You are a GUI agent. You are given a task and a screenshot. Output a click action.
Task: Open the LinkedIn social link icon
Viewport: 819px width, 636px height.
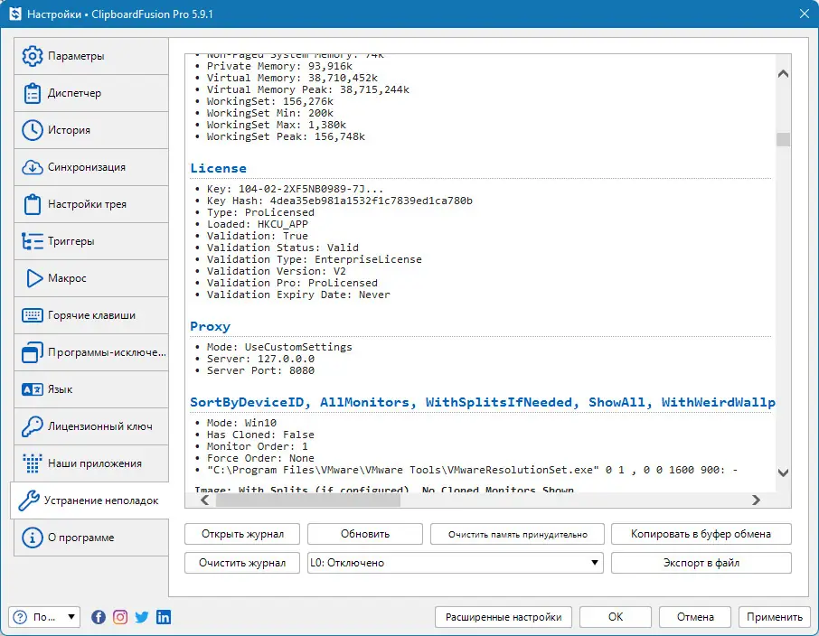(x=164, y=617)
